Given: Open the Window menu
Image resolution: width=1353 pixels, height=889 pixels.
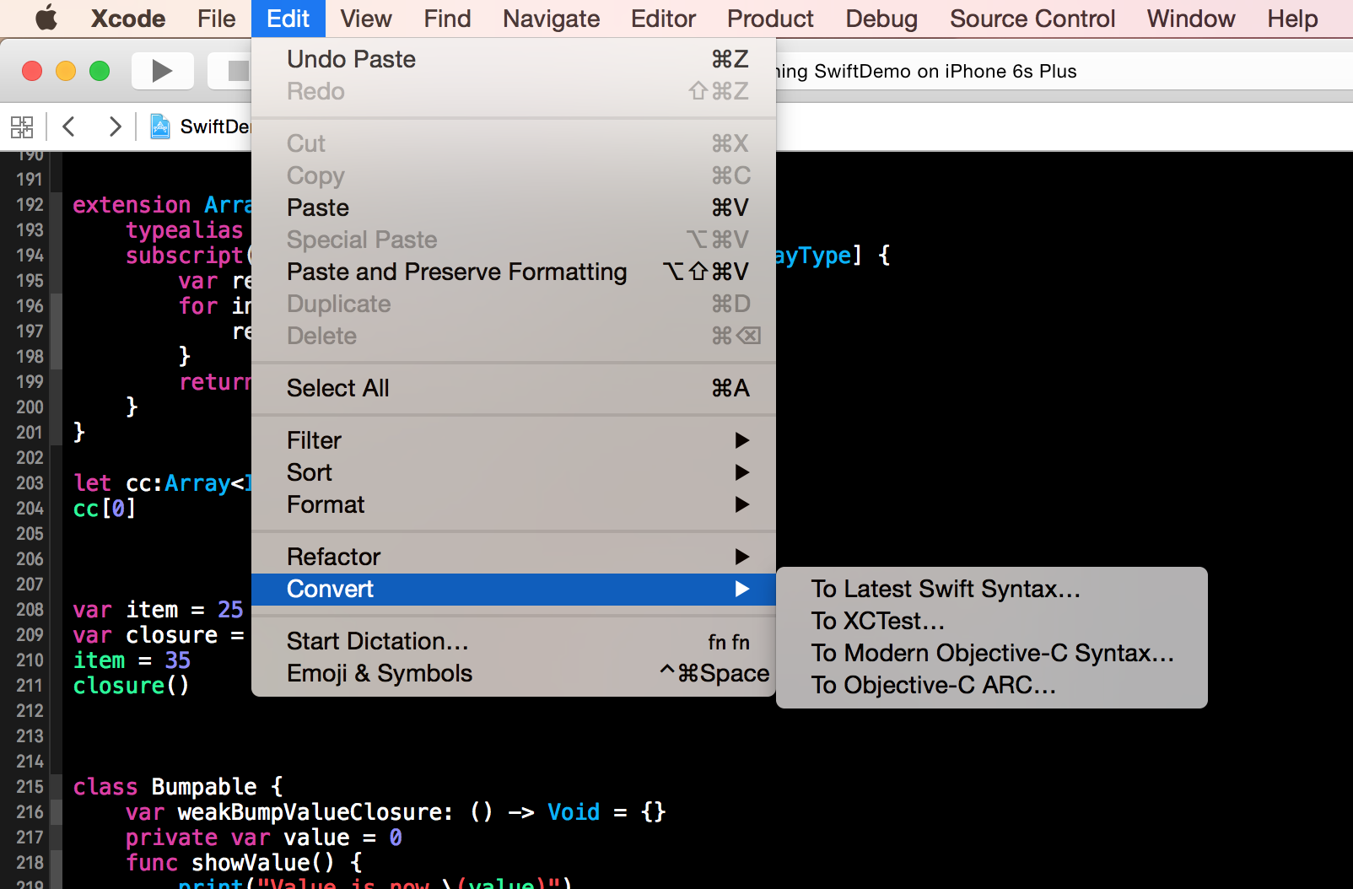Looking at the screenshot, I should (x=1191, y=19).
